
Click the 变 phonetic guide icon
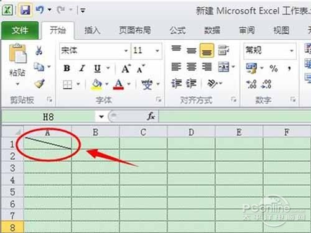point(147,85)
